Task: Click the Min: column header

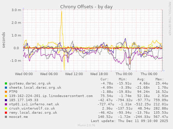Action: pos(123,79)
